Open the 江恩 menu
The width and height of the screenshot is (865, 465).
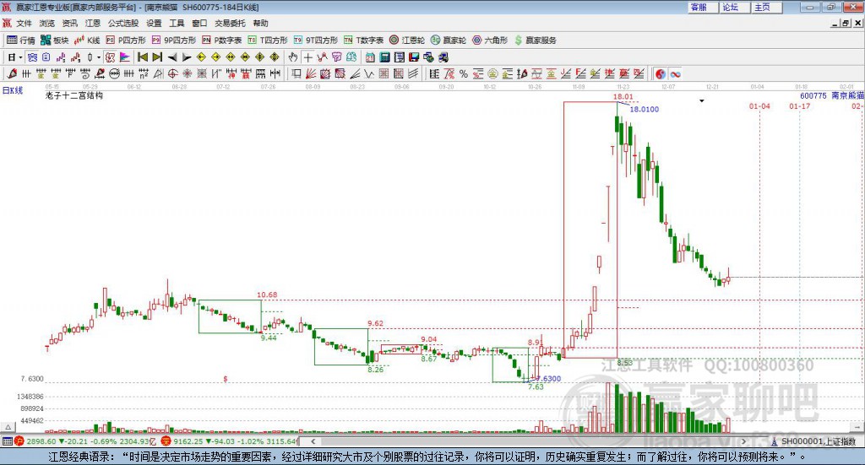pos(93,23)
